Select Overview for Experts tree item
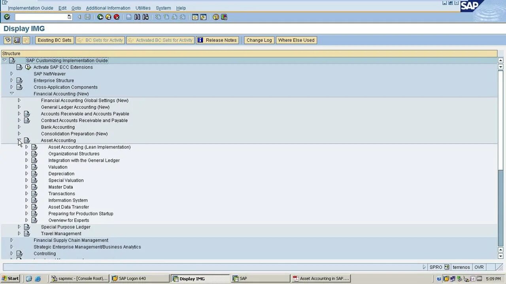506x284 pixels. tap(69, 220)
